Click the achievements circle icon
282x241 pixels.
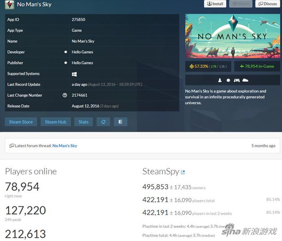tap(228, 80)
